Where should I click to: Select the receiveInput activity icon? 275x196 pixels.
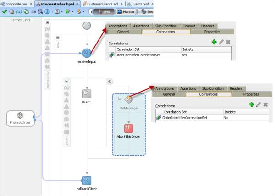[87, 53]
